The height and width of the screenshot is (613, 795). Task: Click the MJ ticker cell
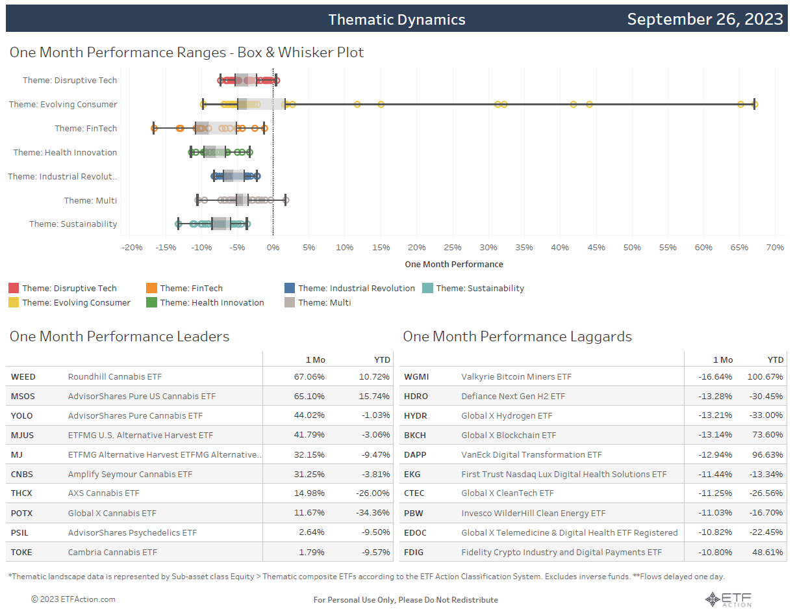(x=17, y=455)
